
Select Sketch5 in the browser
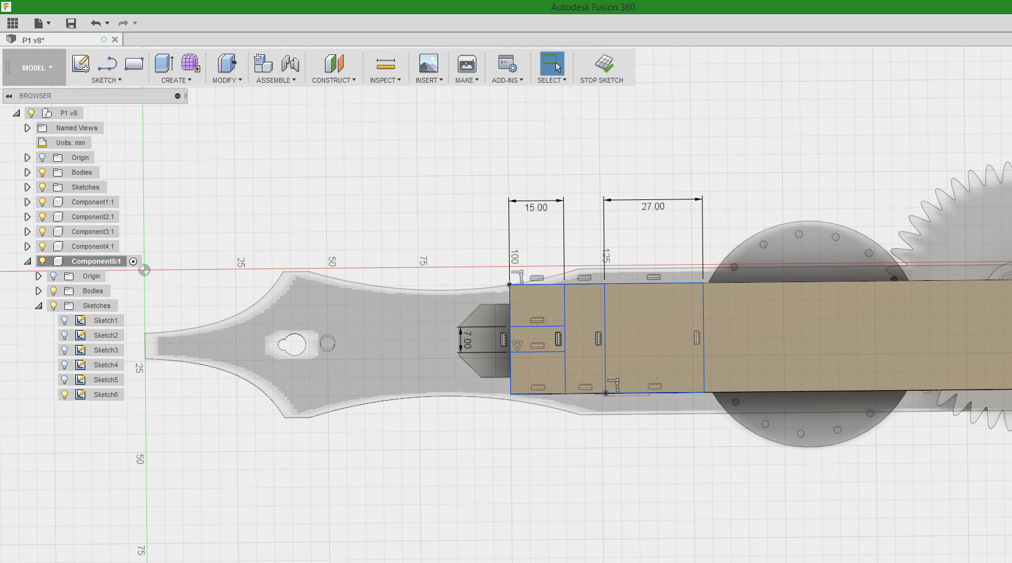point(106,380)
